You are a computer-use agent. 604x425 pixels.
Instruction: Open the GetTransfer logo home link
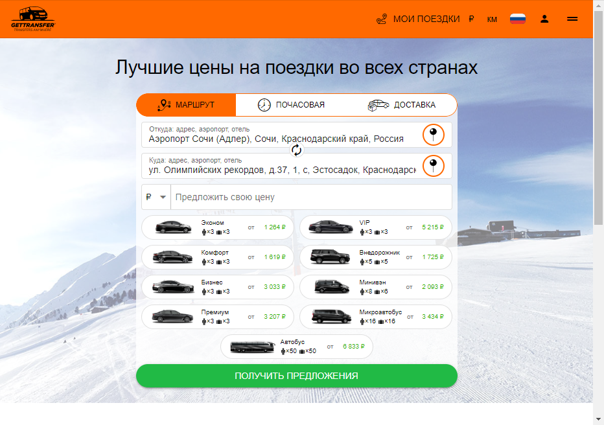33,19
